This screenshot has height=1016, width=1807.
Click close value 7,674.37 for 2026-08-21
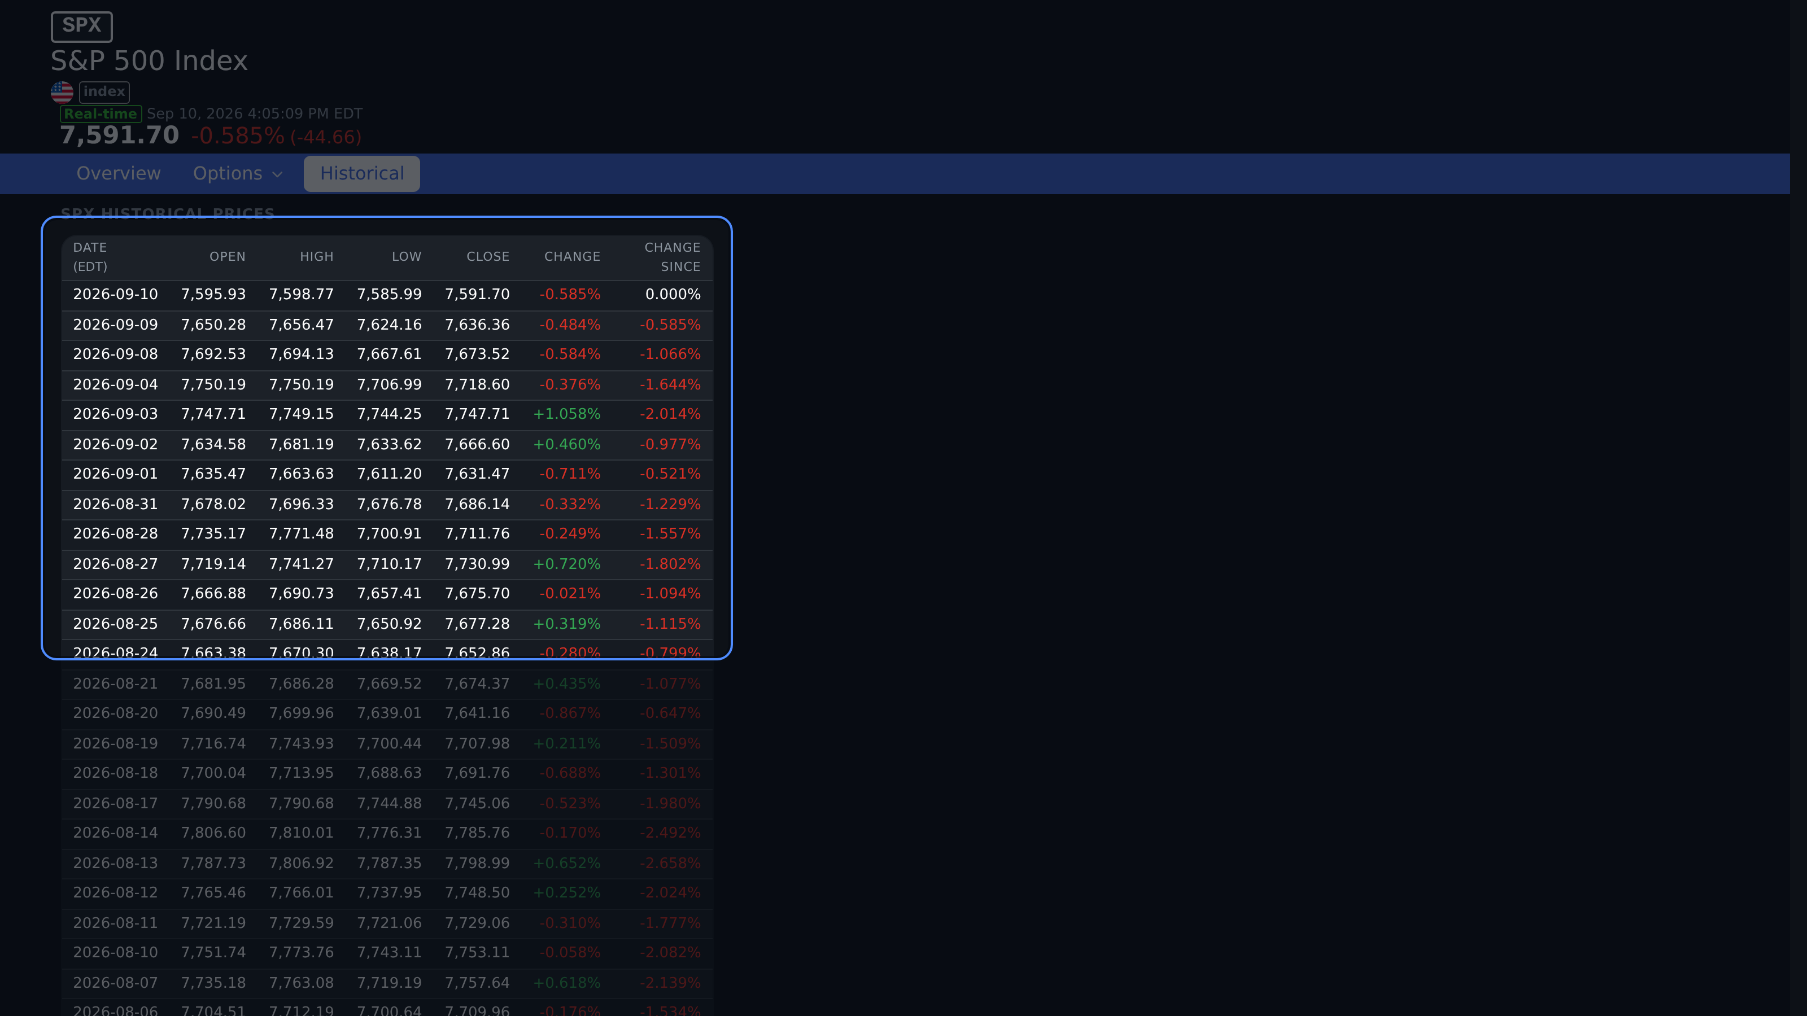pyautogui.click(x=477, y=684)
